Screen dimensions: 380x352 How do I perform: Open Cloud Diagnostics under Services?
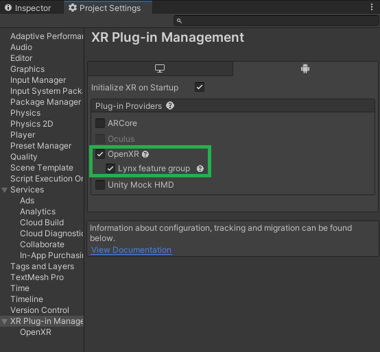[x=51, y=234]
